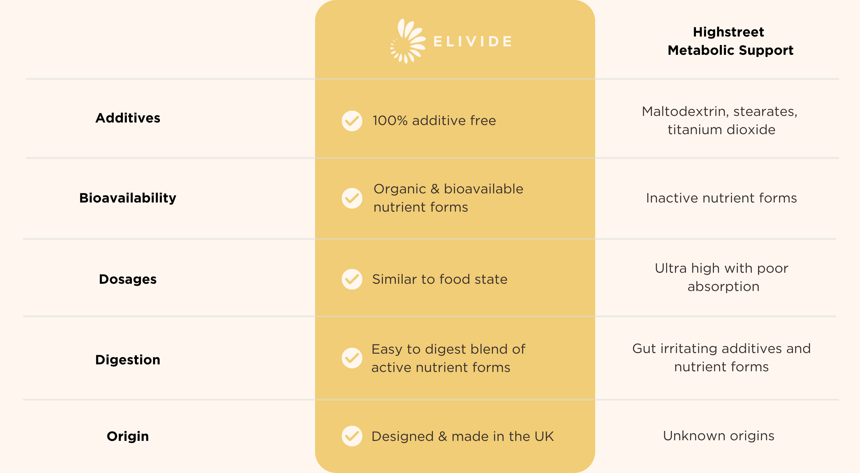Click the checkmark beside Designed & made in UK

[352, 436]
